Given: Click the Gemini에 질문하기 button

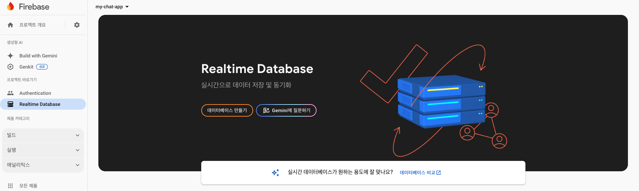Looking at the screenshot, I should point(286,110).
